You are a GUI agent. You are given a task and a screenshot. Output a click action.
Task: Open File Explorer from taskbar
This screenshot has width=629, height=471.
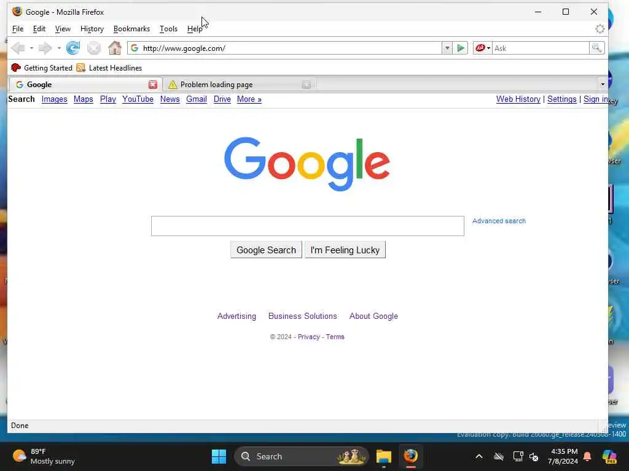[x=383, y=456]
